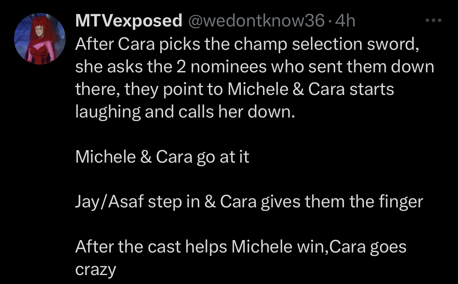Open the @wedontknow36 handle profile
The height and width of the screenshot is (284, 458).
(x=256, y=21)
